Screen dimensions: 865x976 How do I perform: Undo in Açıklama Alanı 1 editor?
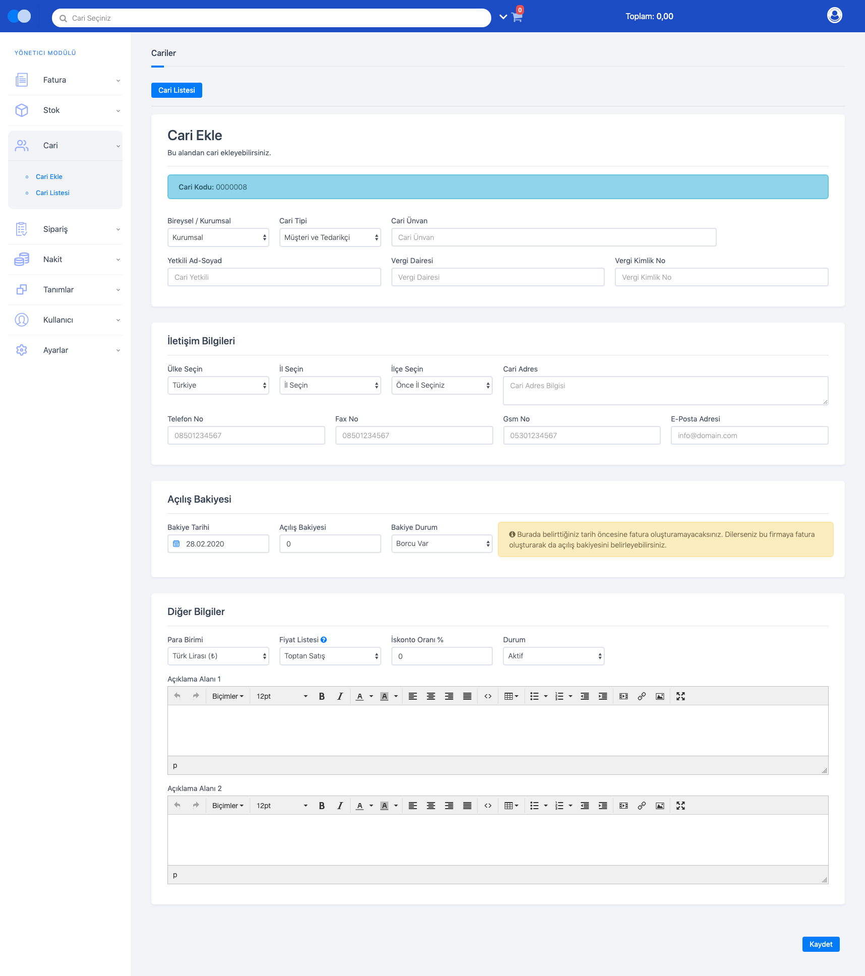tap(177, 696)
